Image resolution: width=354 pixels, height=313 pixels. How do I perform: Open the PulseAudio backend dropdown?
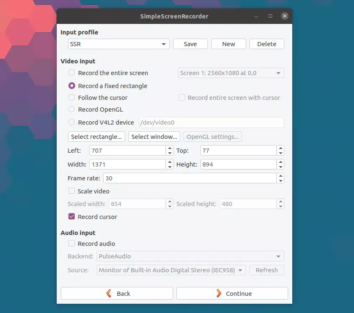[x=190, y=256]
